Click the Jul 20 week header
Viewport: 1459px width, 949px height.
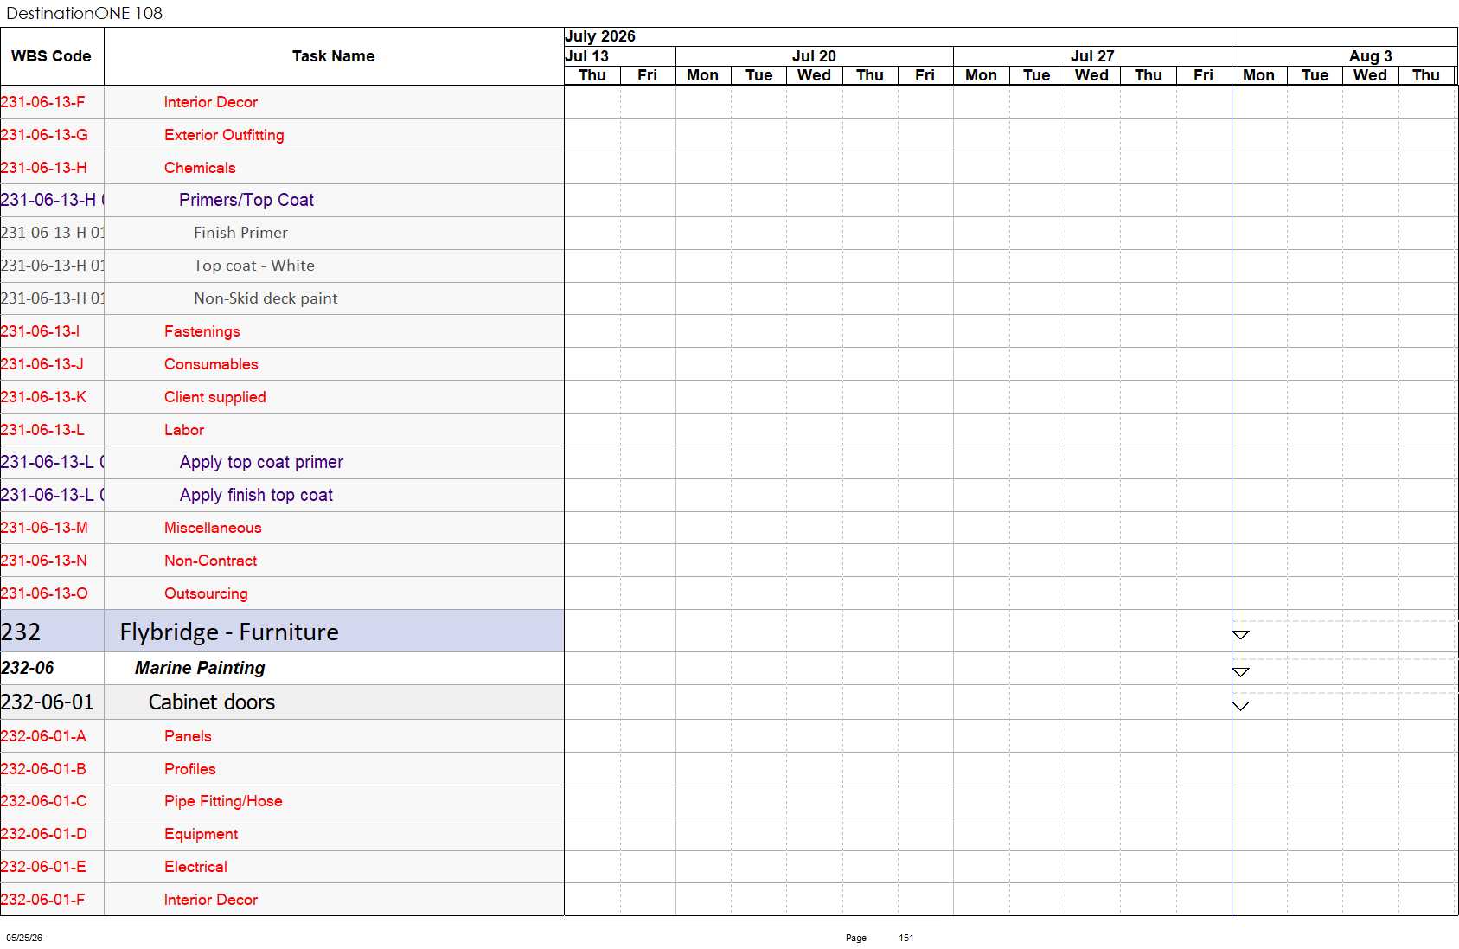tap(814, 56)
